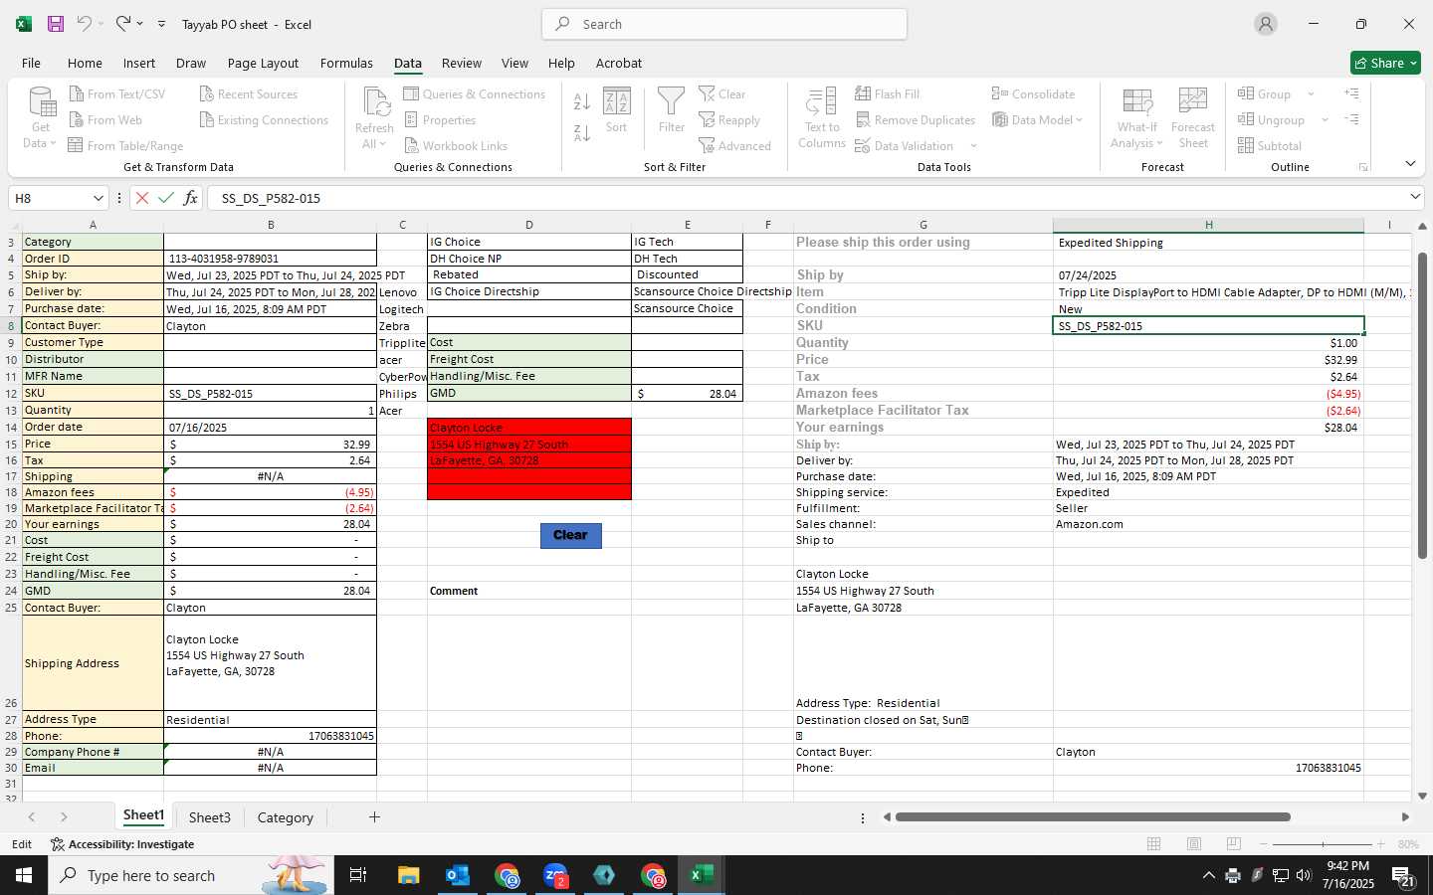Open Group dropdown arrow

[1311, 94]
